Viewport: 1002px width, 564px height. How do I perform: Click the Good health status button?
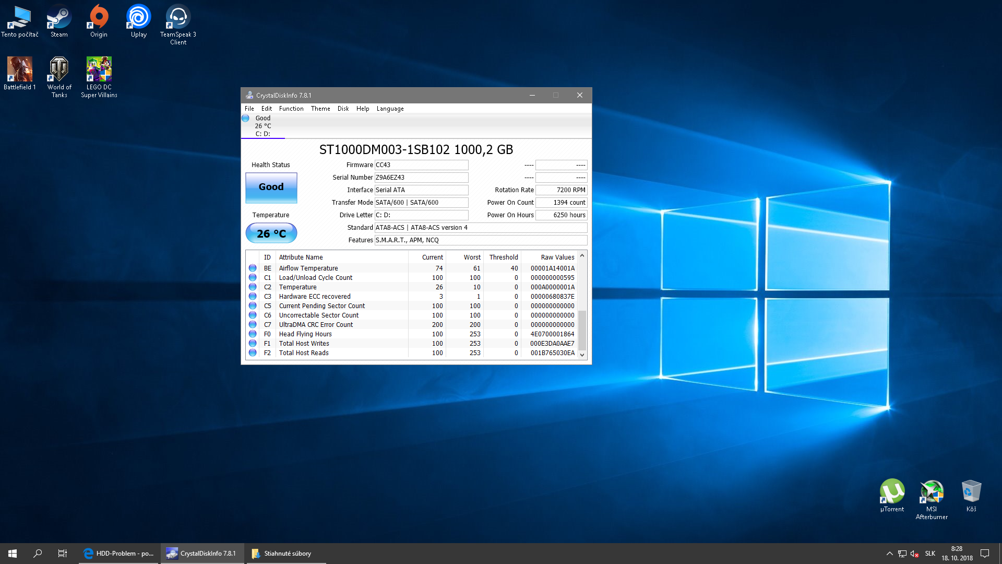271,187
